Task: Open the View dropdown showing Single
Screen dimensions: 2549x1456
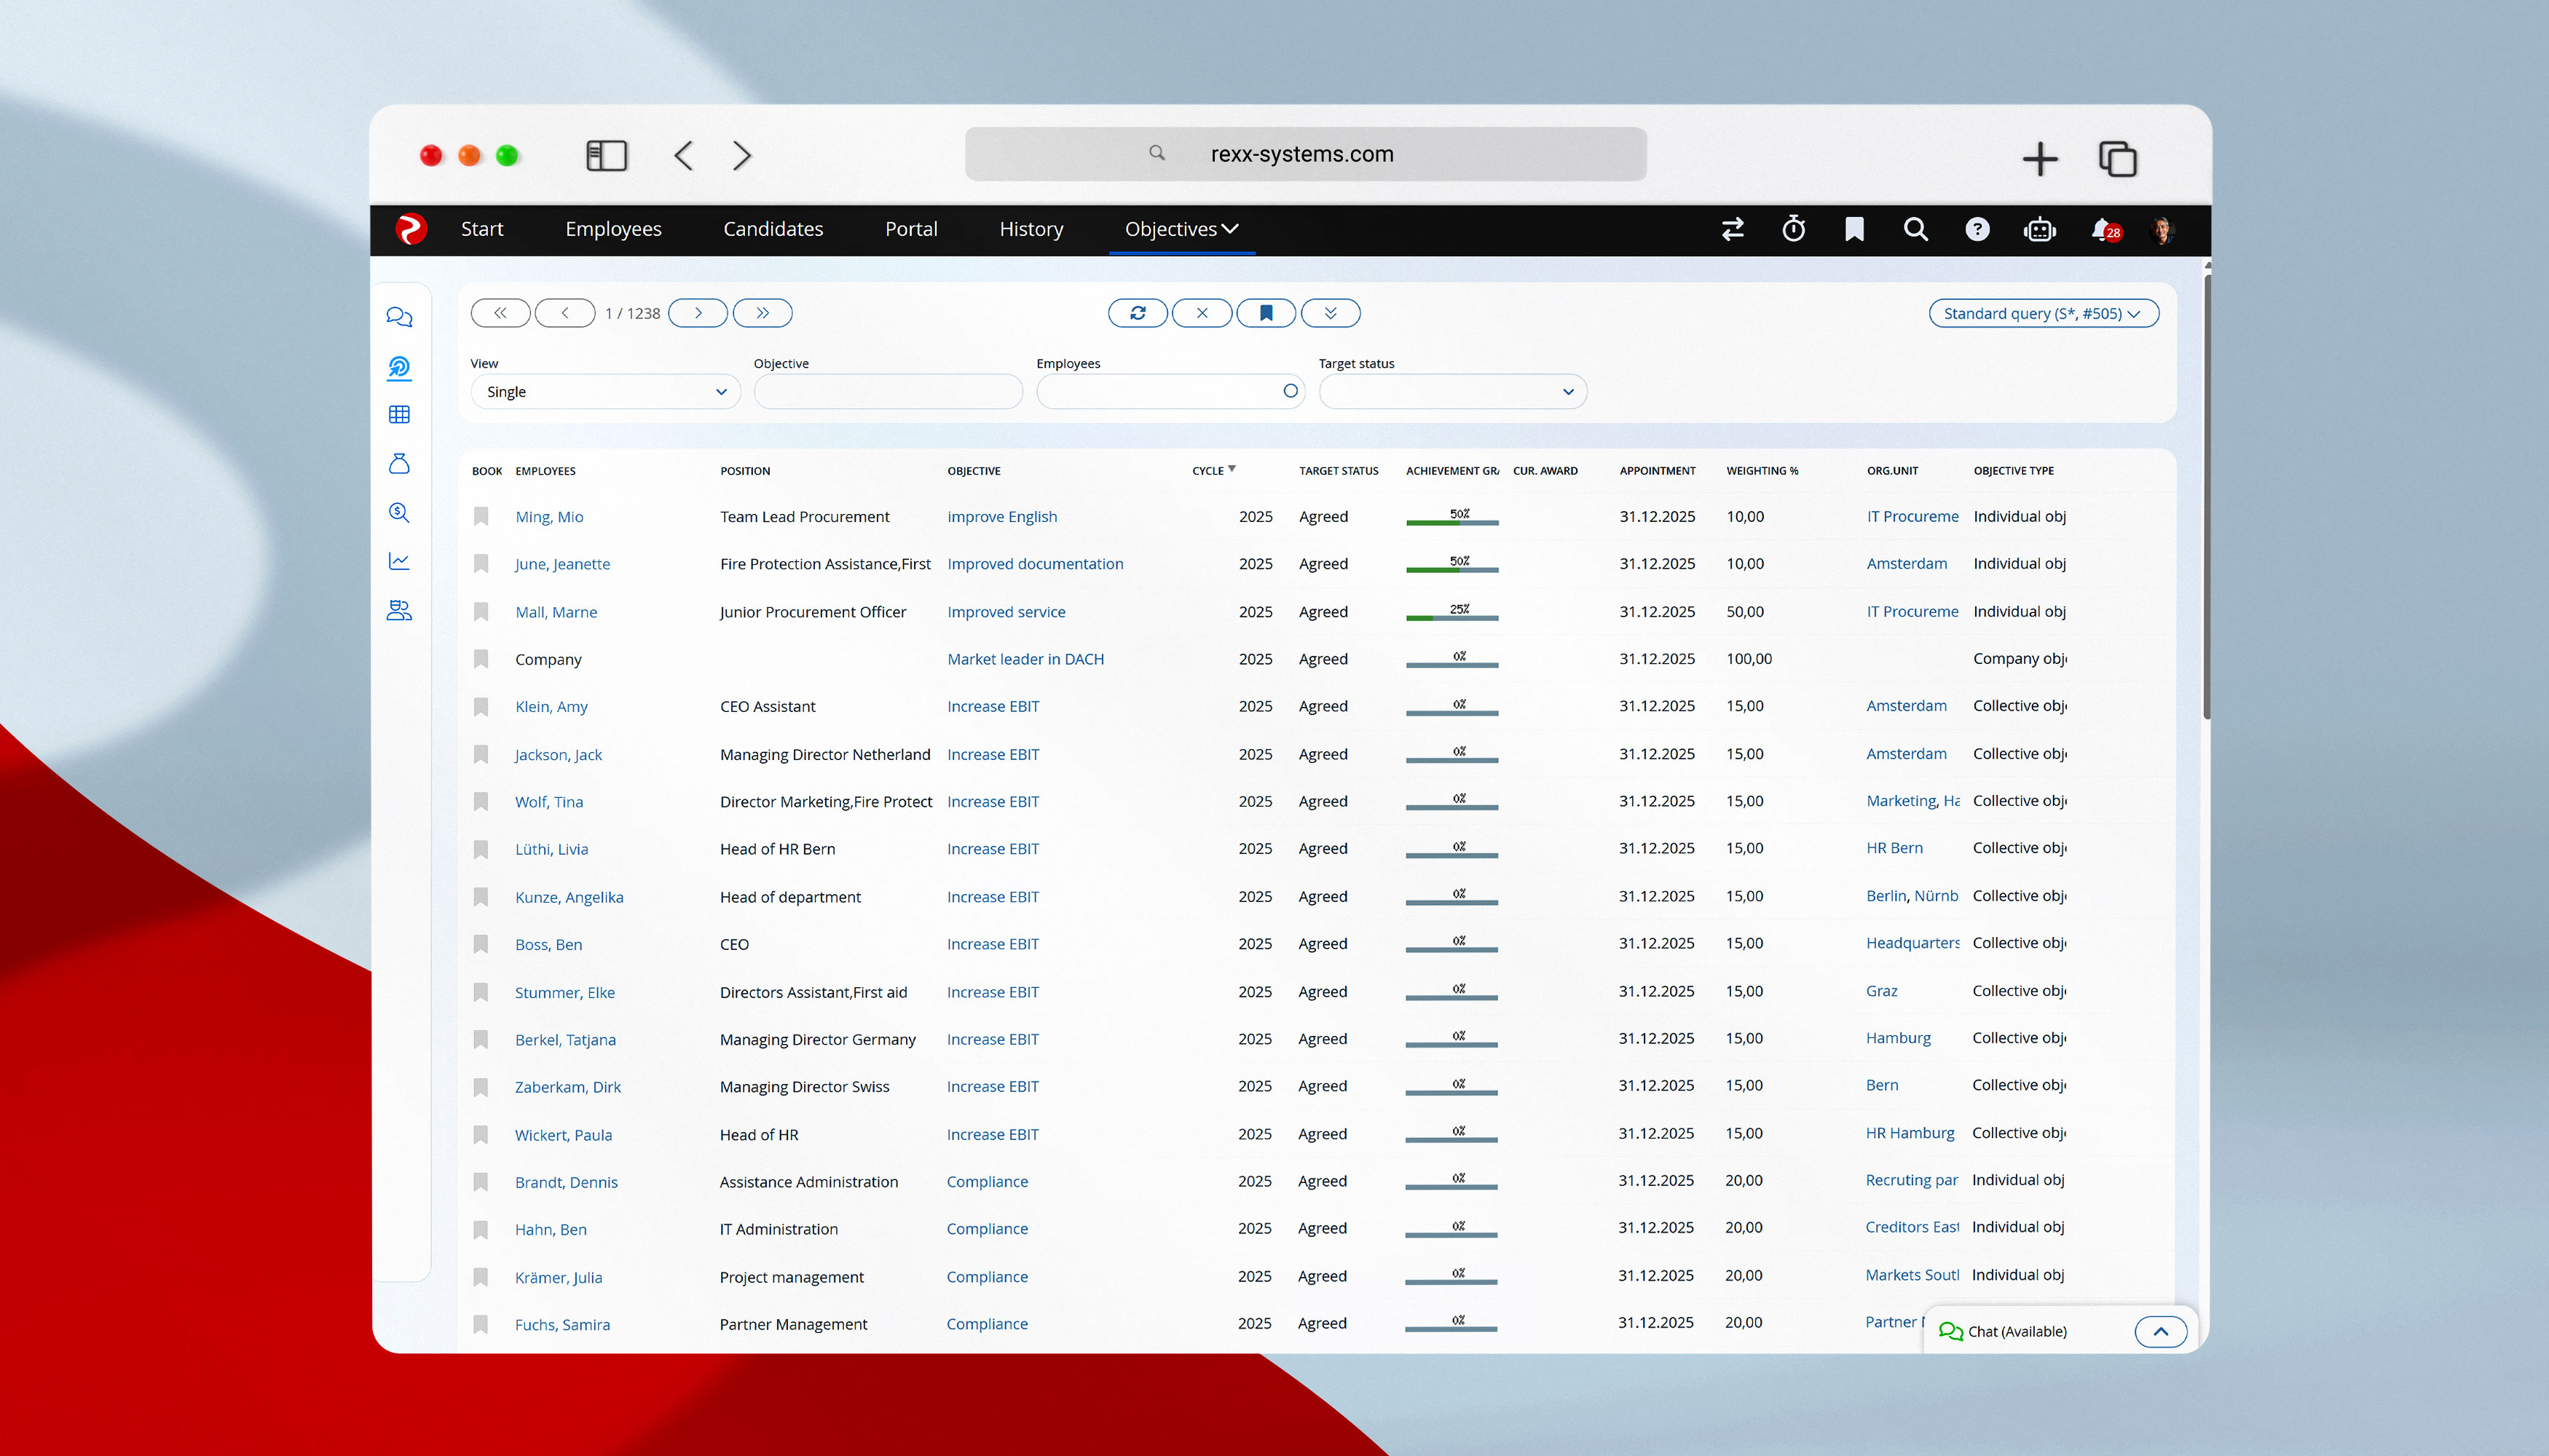Action: coord(605,391)
